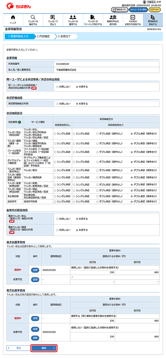166x358 pixels.
Task: Open でんさいをファイルで取引する menu
Action: pyautogui.click(x=93, y=19)
